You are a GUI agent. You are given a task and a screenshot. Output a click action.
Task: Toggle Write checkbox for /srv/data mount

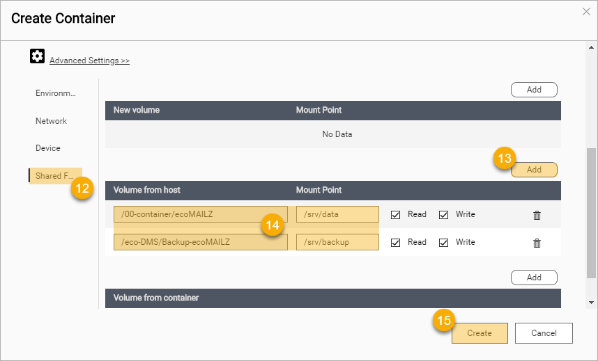point(443,215)
